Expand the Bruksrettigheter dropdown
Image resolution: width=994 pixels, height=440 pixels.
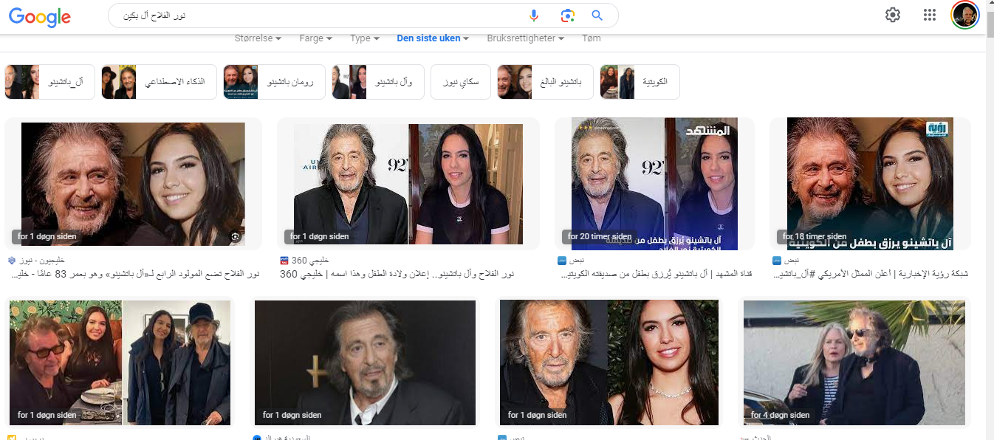pos(525,38)
